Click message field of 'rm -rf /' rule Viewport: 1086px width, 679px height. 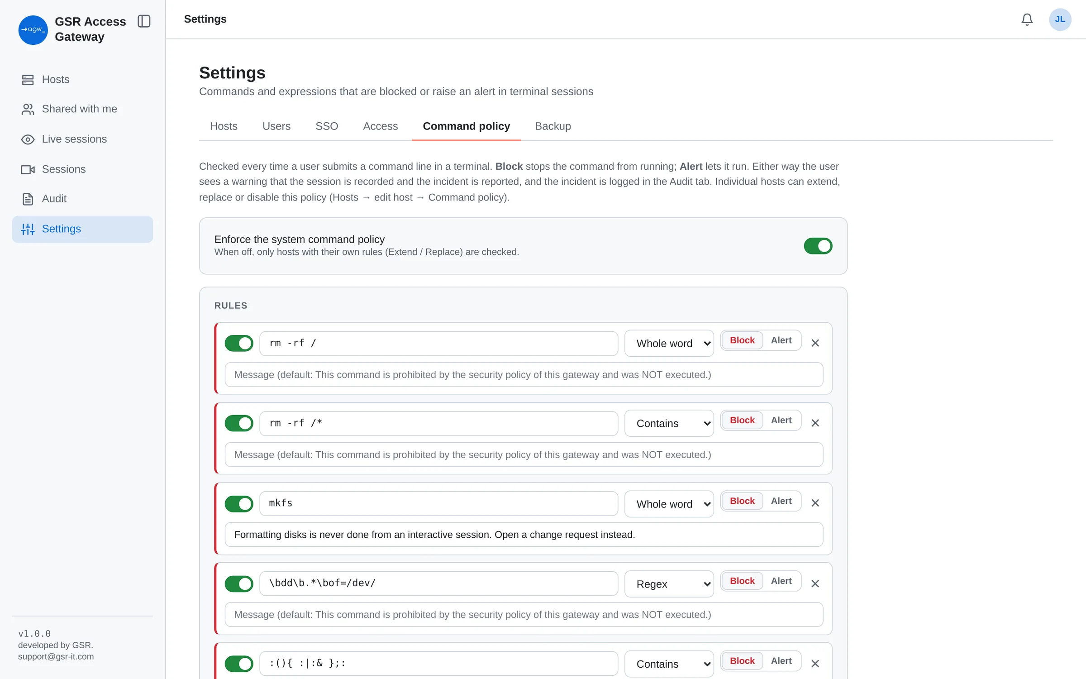pyautogui.click(x=524, y=375)
